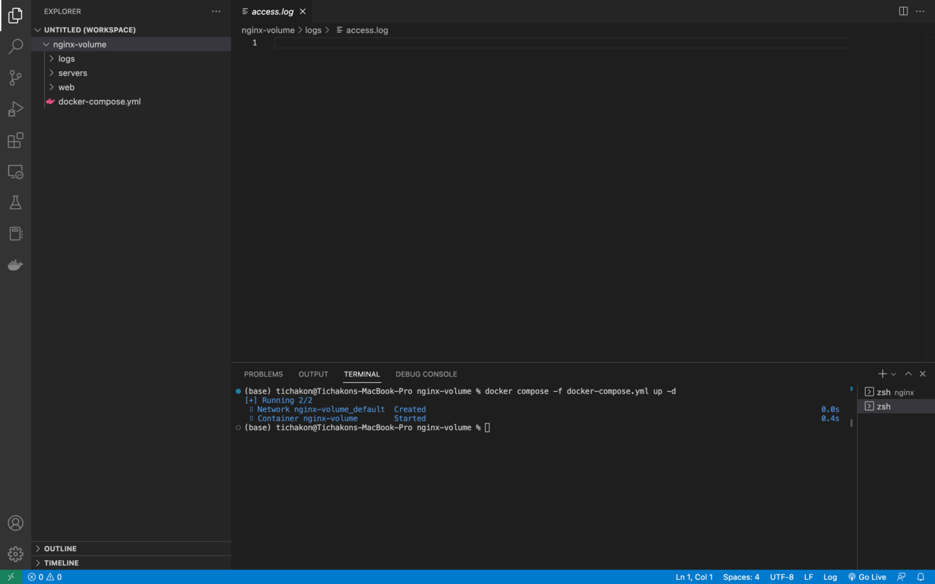This screenshot has height=584, width=935.
Task: Create a new terminal with the plus icon
Action: click(x=881, y=374)
